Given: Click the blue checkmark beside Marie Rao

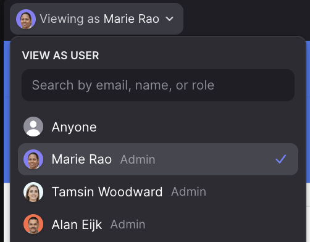Looking at the screenshot, I should 281,159.
